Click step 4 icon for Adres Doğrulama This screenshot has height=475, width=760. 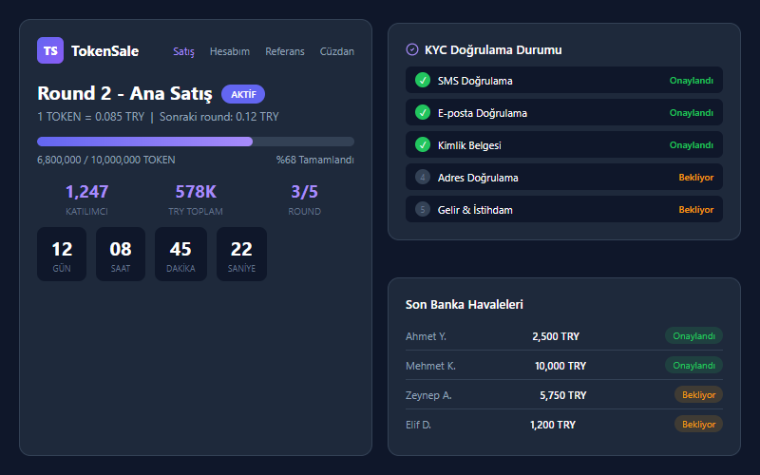point(423,178)
